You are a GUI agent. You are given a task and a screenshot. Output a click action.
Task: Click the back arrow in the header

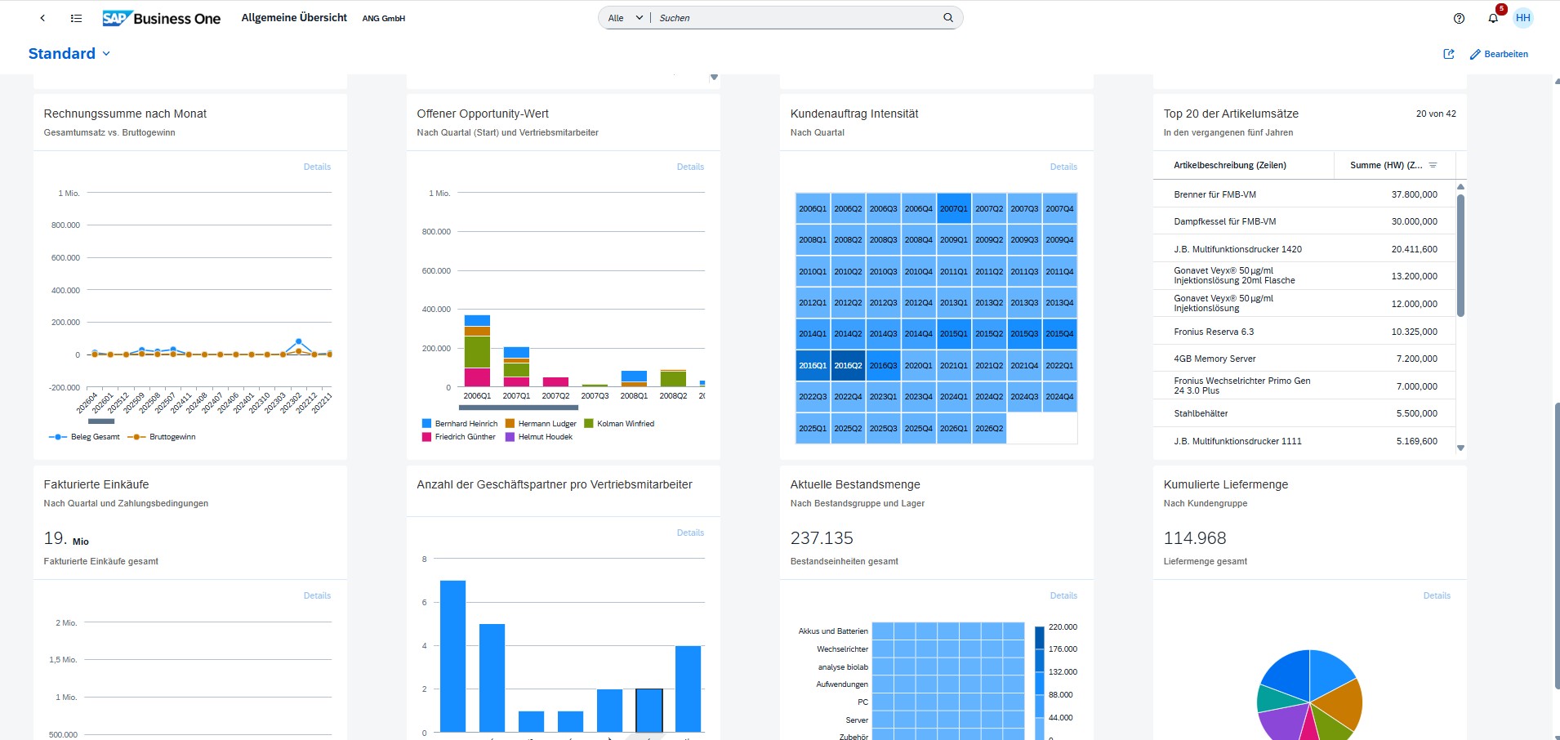click(x=42, y=18)
